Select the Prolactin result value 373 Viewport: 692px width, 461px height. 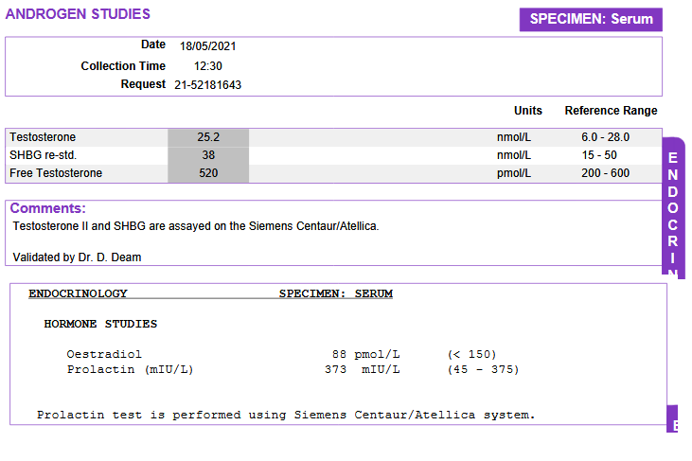(335, 369)
